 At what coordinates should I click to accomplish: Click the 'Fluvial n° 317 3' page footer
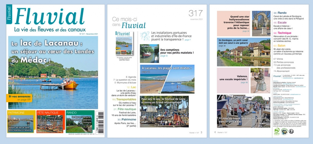(x=196, y=132)
